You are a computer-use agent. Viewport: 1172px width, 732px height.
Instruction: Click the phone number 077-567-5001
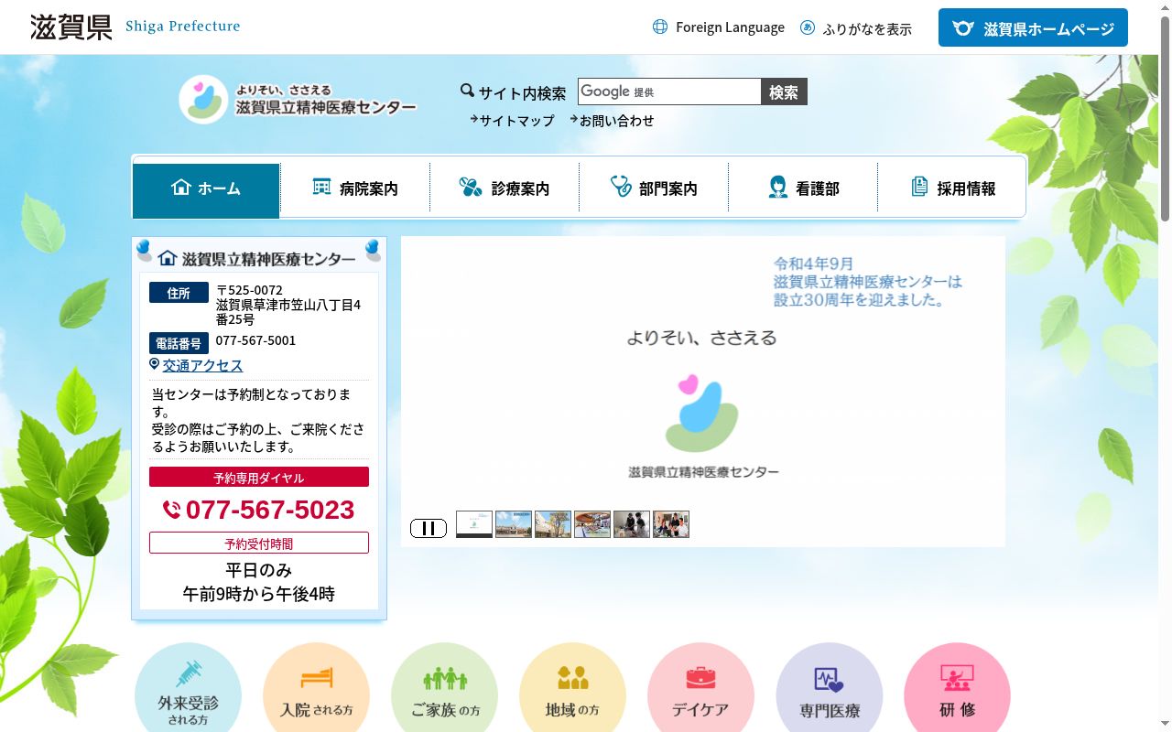(255, 340)
